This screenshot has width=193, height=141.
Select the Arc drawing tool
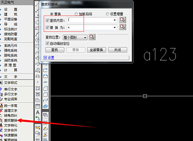(37, 34)
